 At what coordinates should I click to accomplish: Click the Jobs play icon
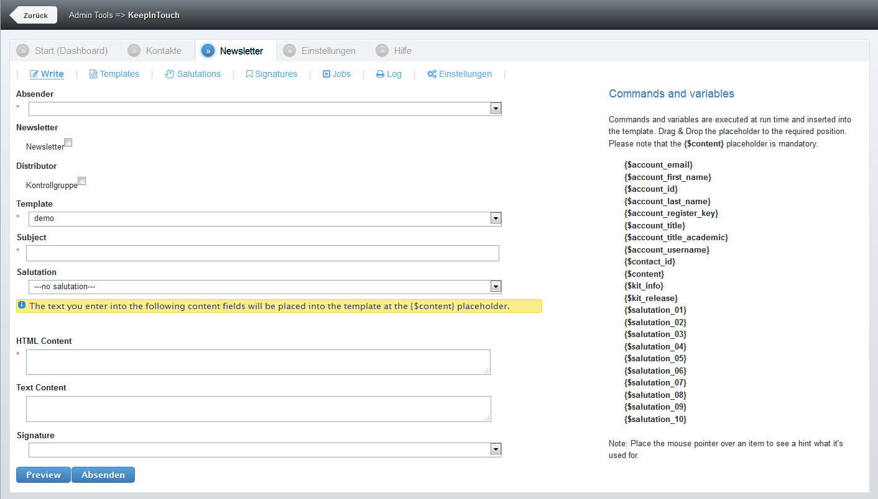(326, 74)
